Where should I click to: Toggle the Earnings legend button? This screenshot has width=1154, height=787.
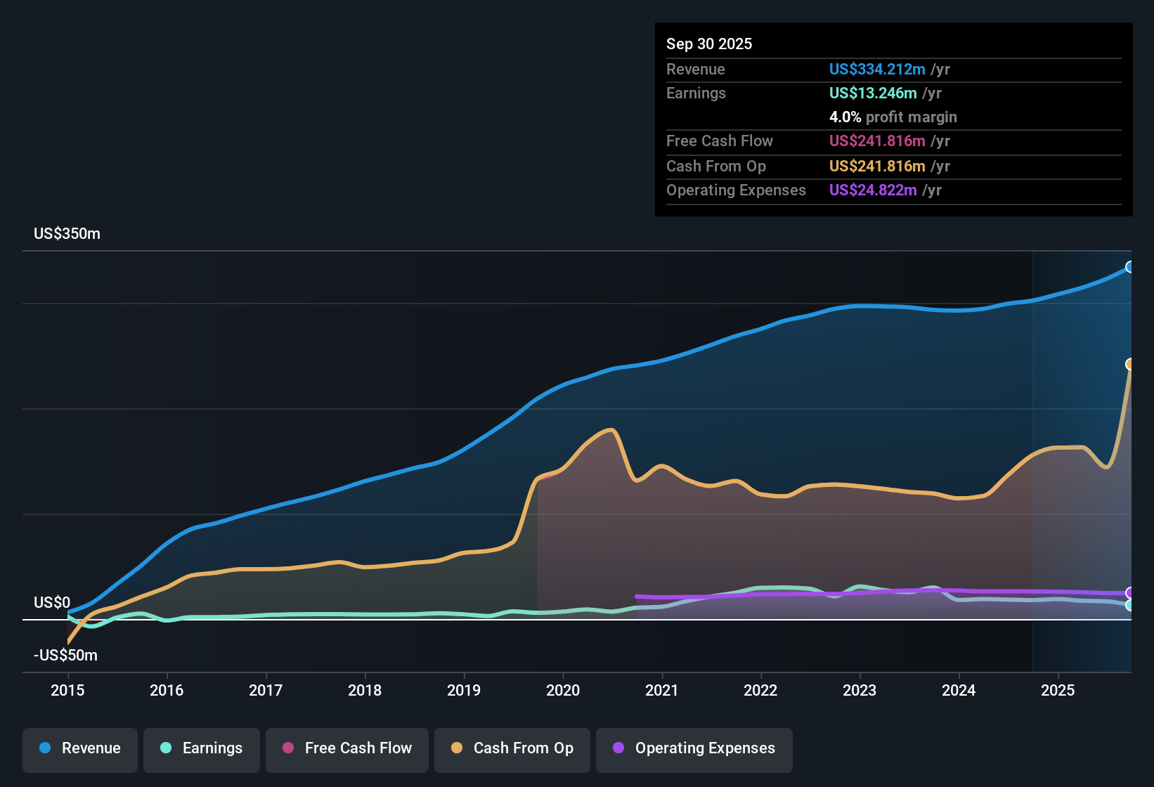coord(202,749)
